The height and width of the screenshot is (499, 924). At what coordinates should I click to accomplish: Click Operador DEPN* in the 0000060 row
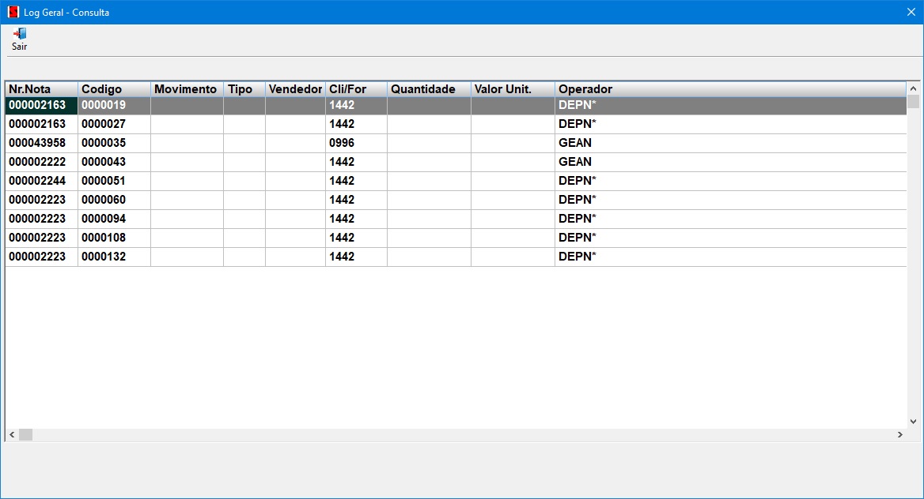coord(731,200)
